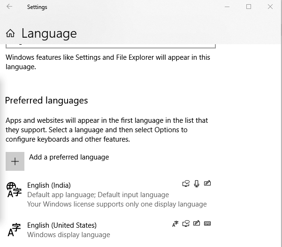282x247 pixels.
Task: Click the handwriting icon for English (United States)
Action: pyautogui.click(x=197, y=223)
